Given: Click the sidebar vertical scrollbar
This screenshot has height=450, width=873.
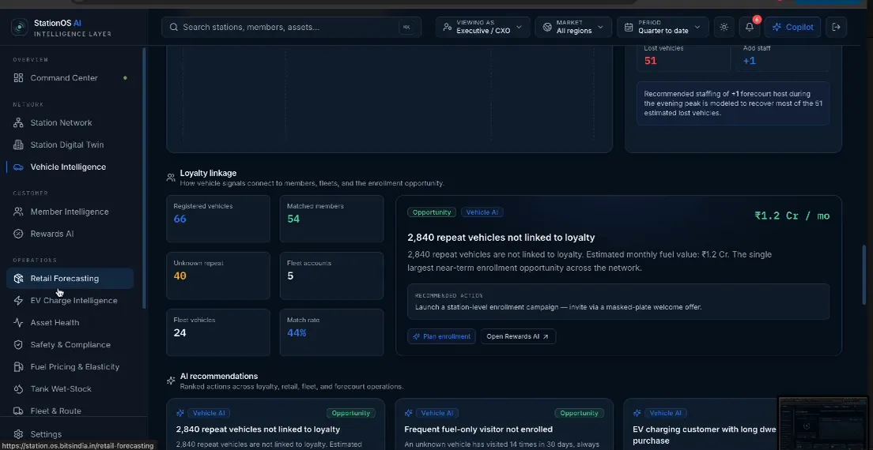Looking at the screenshot, I should coord(145,178).
